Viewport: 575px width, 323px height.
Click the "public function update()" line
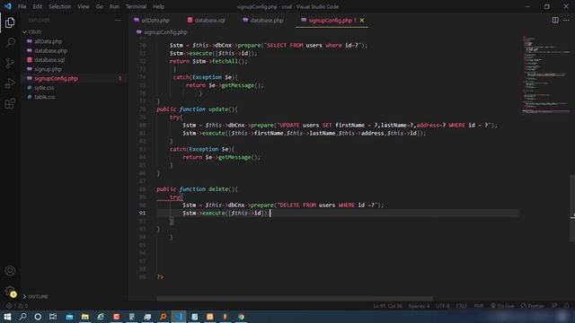pos(198,109)
